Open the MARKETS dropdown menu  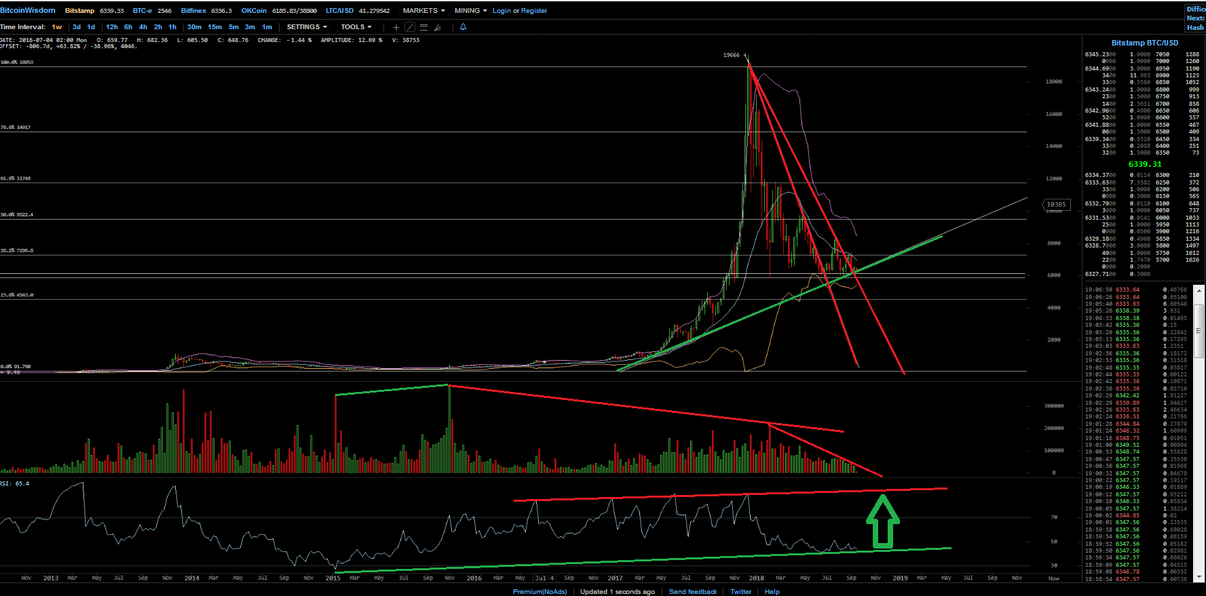(423, 11)
